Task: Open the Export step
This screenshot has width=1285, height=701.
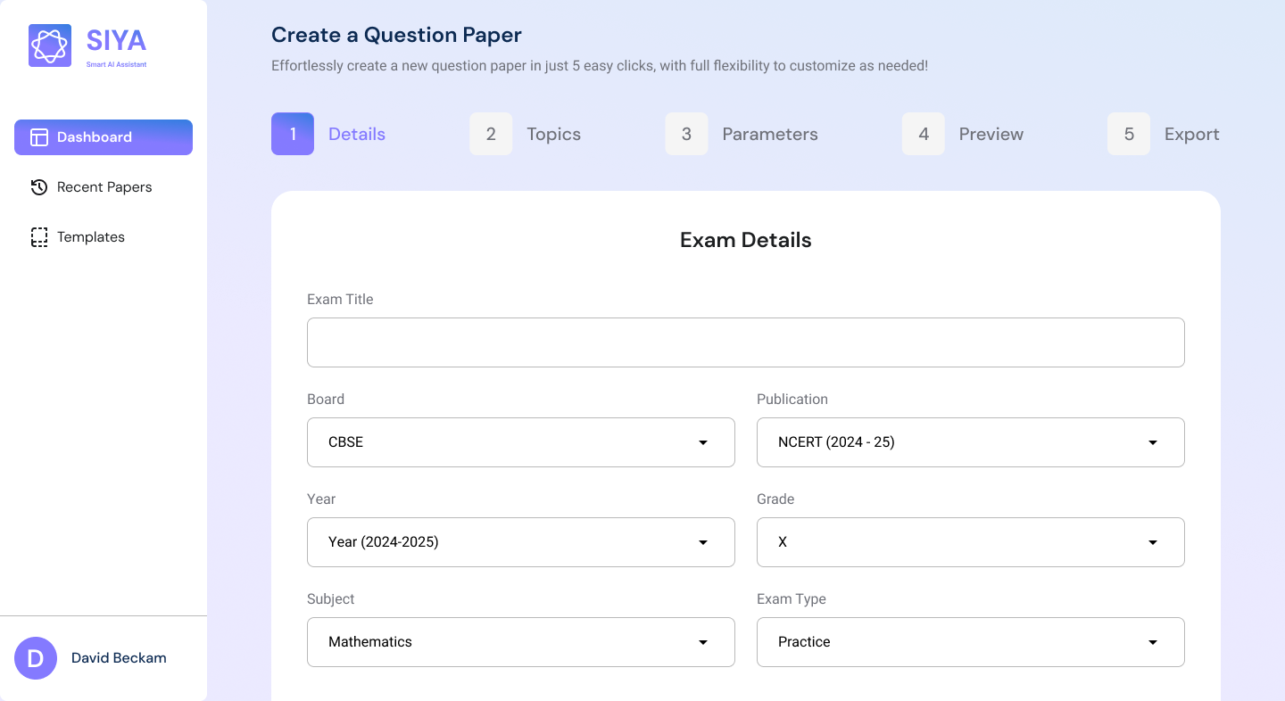Action: click(x=1191, y=133)
